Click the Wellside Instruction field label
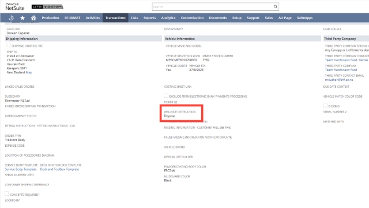This screenshot has width=369, height=208. 180,112
